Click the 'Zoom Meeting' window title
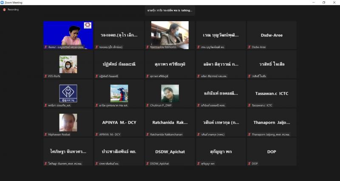The width and height of the screenshot is (340, 181). (x=14, y=3)
